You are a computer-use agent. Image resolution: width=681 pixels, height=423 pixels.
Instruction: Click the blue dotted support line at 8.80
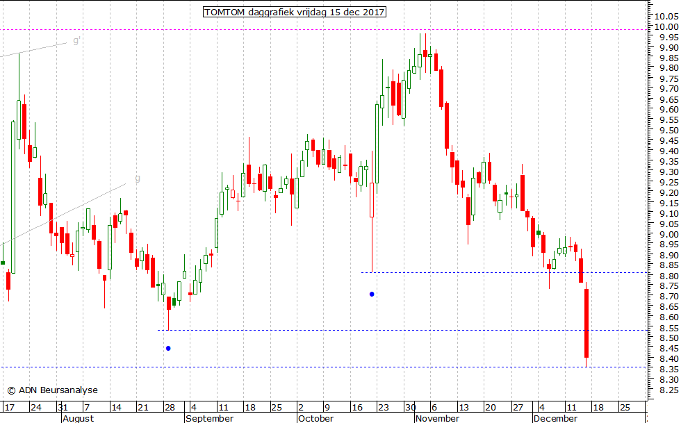[504, 273]
